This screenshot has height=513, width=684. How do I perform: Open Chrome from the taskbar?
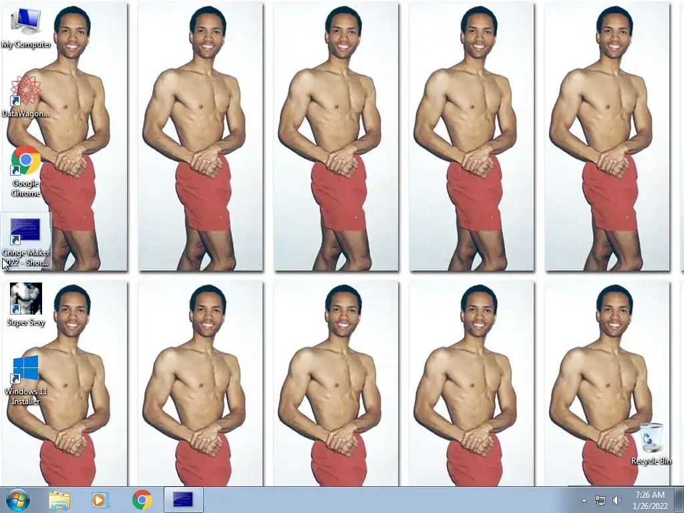point(142,500)
